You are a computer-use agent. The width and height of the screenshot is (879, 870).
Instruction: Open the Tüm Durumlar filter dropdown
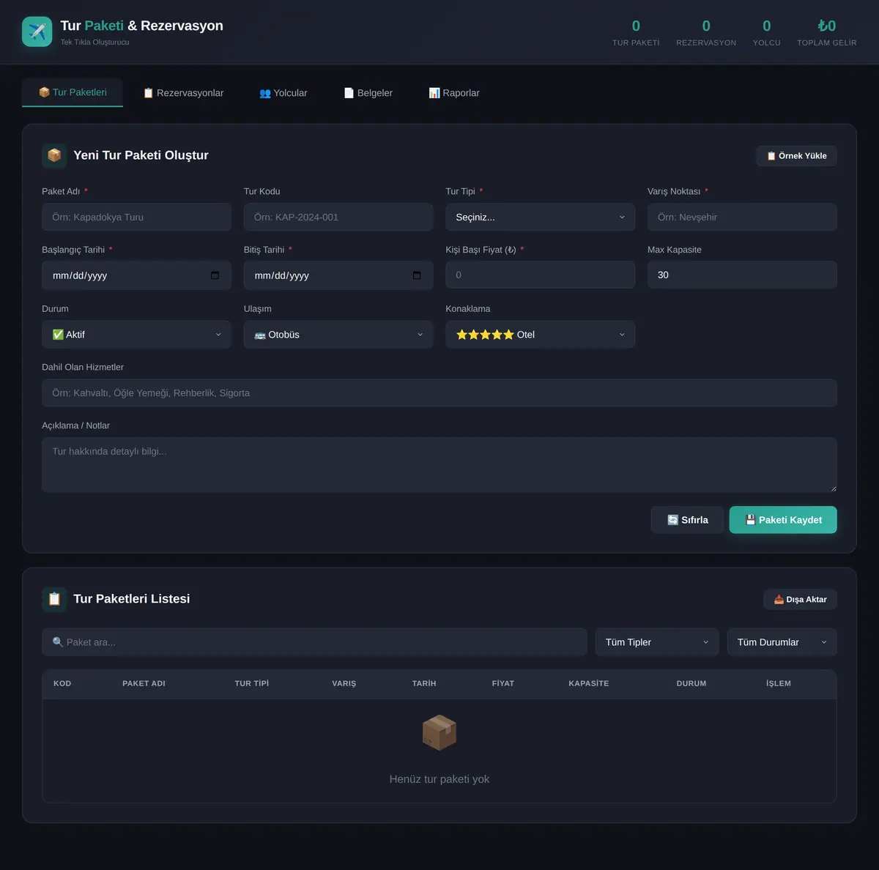782,642
